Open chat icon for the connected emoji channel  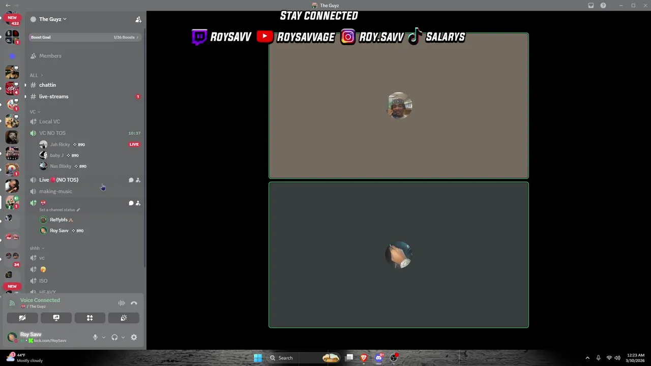(x=131, y=203)
